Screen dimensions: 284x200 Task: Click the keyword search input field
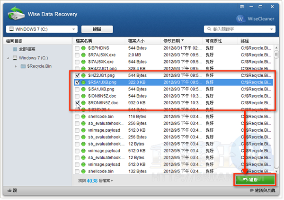pyautogui.click(x=240, y=29)
